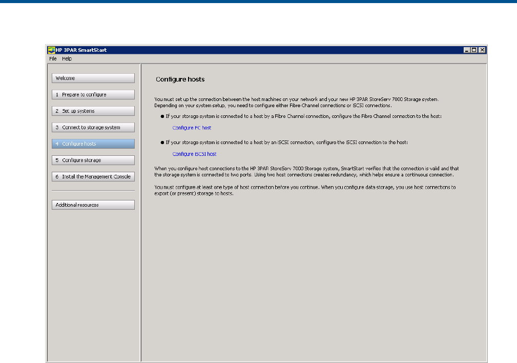
Task: Click the Configure hosts heading
Action: 180,79
